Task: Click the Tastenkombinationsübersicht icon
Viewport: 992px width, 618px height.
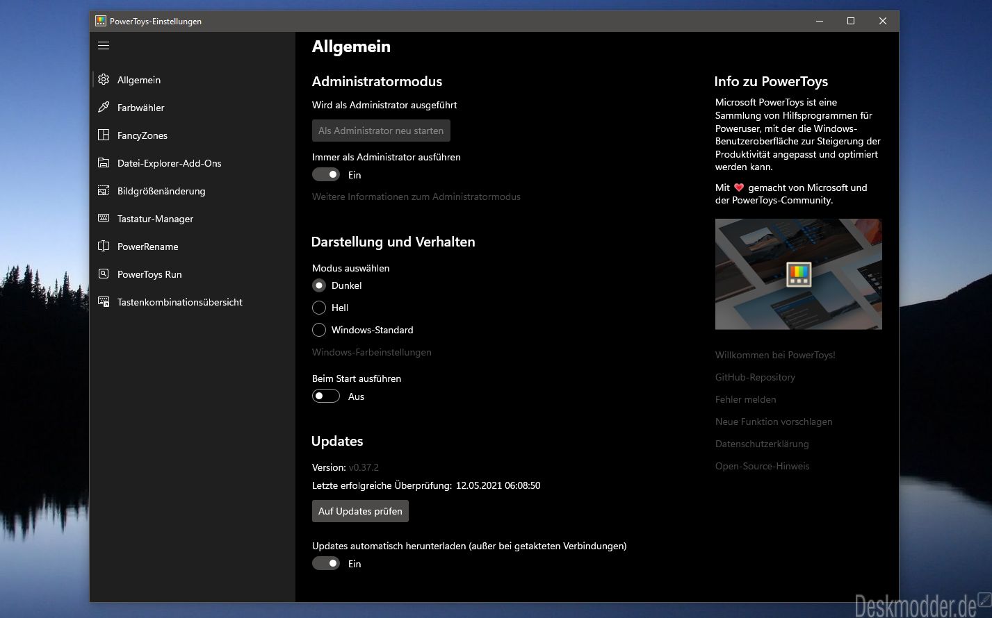Action: click(x=104, y=301)
